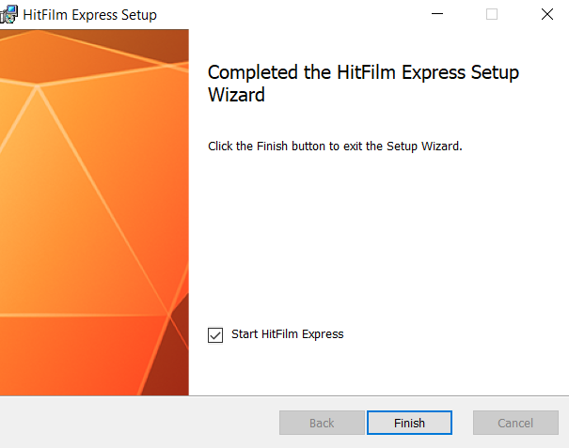Image resolution: width=569 pixels, height=448 pixels.
Task: Minimize the HitFilm Express Setup window
Action: [437, 14]
